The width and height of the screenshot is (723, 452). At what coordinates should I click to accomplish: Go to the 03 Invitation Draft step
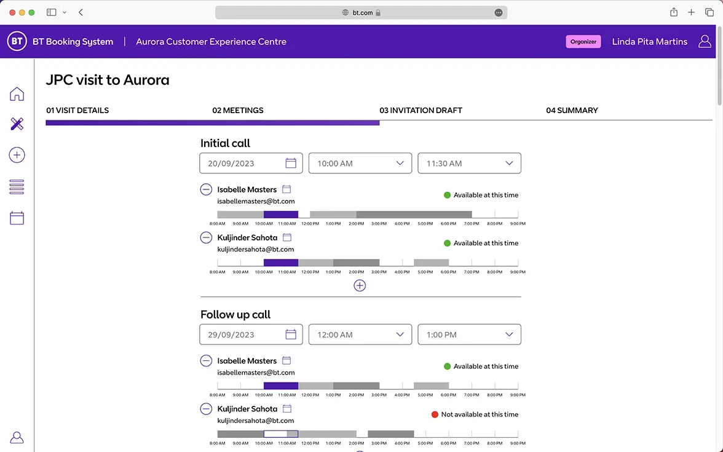coord(421,111)
